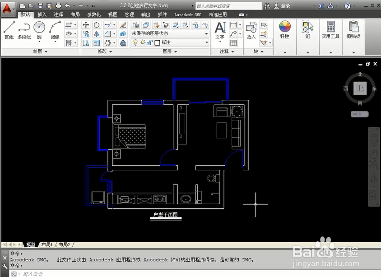Open the 标注 layer dropdown list
Screen dimensions: 381x277
(207, 42)
